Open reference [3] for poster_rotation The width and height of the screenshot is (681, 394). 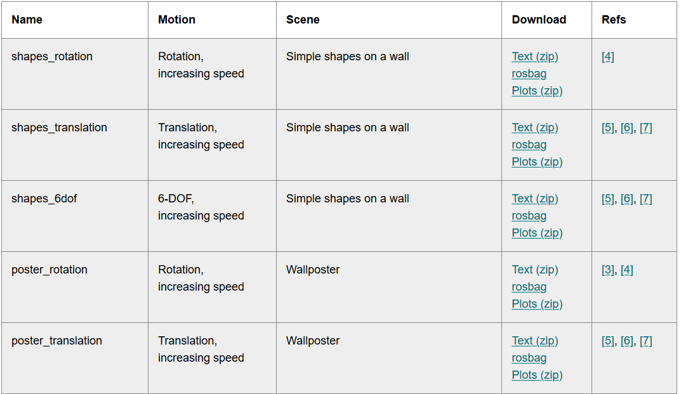(x=607, y=270)
